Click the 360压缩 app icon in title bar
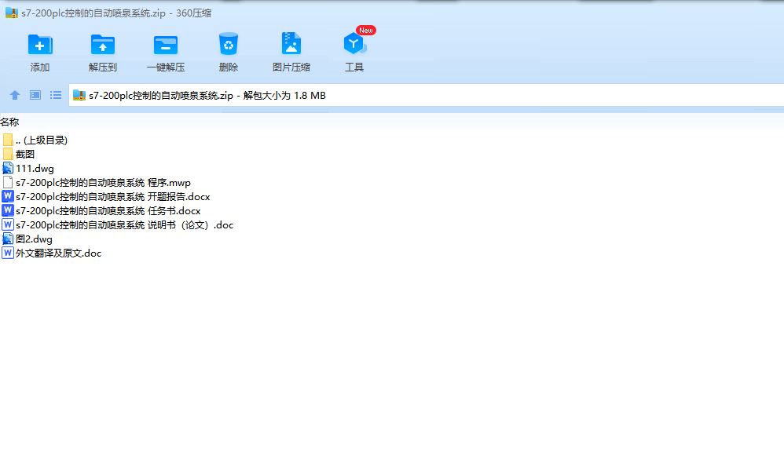The image size is (784, 474). [x=12, y=13]
